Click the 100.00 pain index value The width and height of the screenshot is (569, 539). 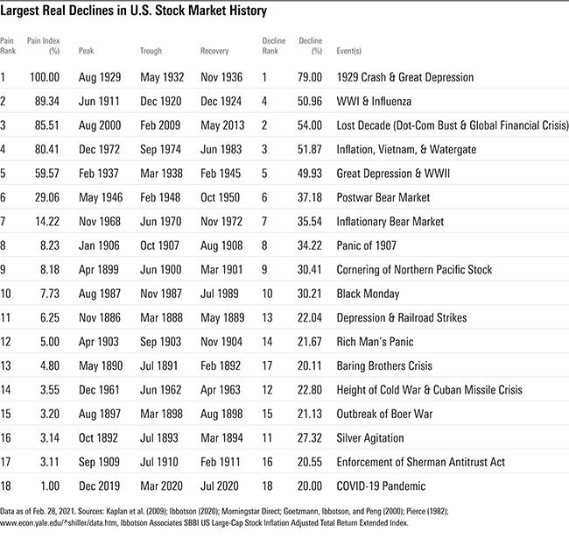tap(41, 77)
